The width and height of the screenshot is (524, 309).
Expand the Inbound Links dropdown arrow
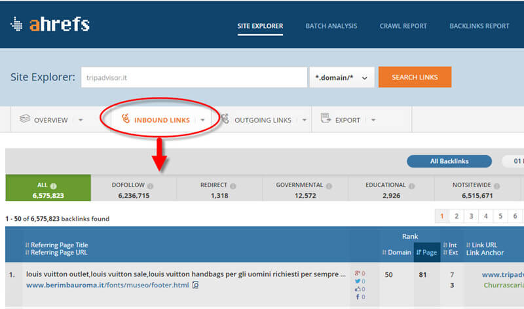coord(202,120)
